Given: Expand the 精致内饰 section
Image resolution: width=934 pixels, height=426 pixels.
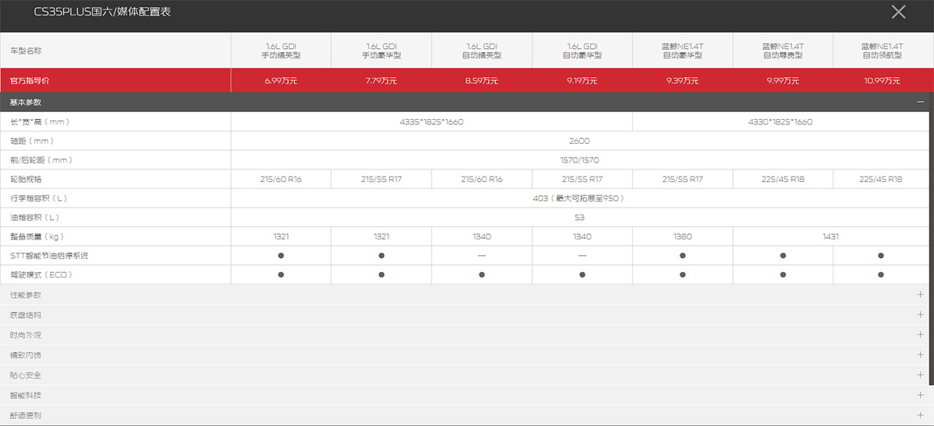Looking at the screenshot, I should (920, 354).
